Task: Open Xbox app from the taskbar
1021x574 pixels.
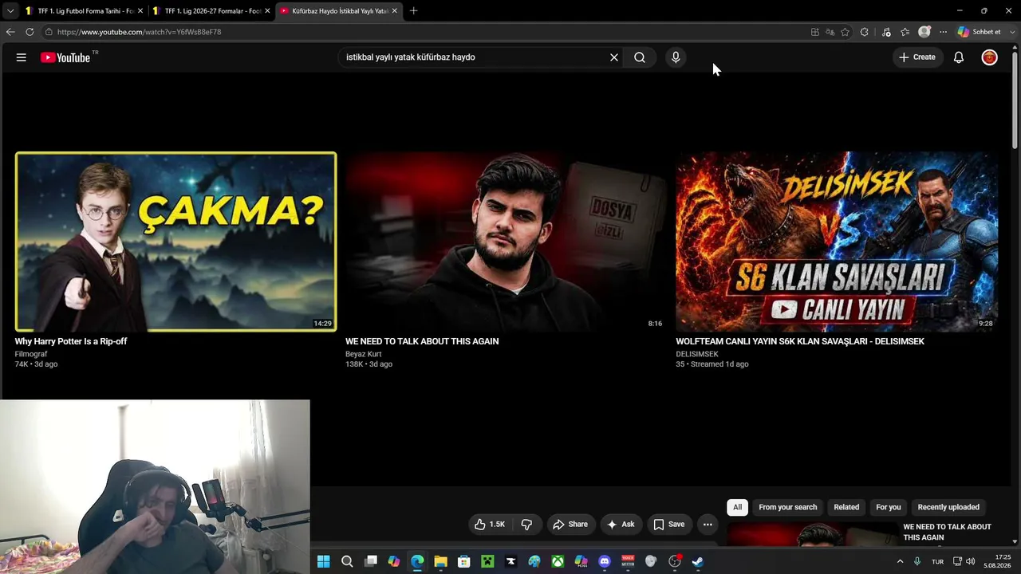Action: [558, 561]
